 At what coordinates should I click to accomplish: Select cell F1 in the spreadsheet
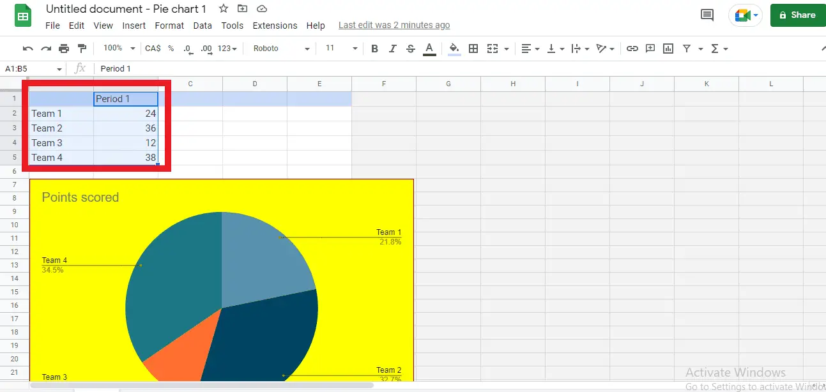[x=383, y=98]
